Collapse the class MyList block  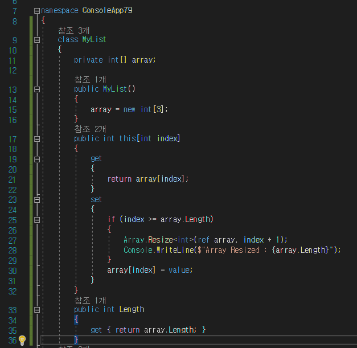37,40
